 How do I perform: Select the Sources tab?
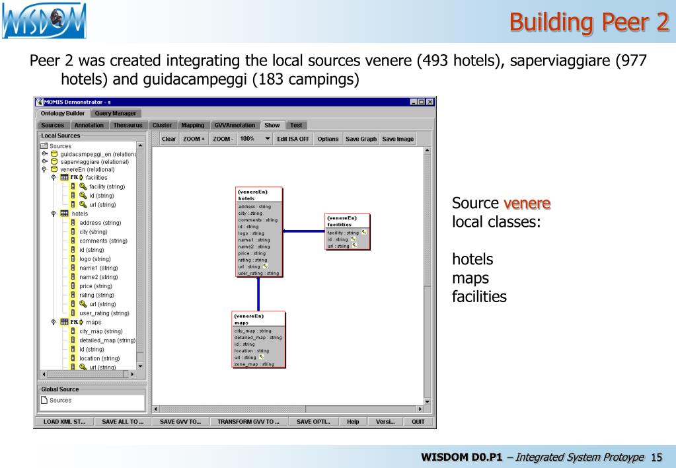click(52, 125)
